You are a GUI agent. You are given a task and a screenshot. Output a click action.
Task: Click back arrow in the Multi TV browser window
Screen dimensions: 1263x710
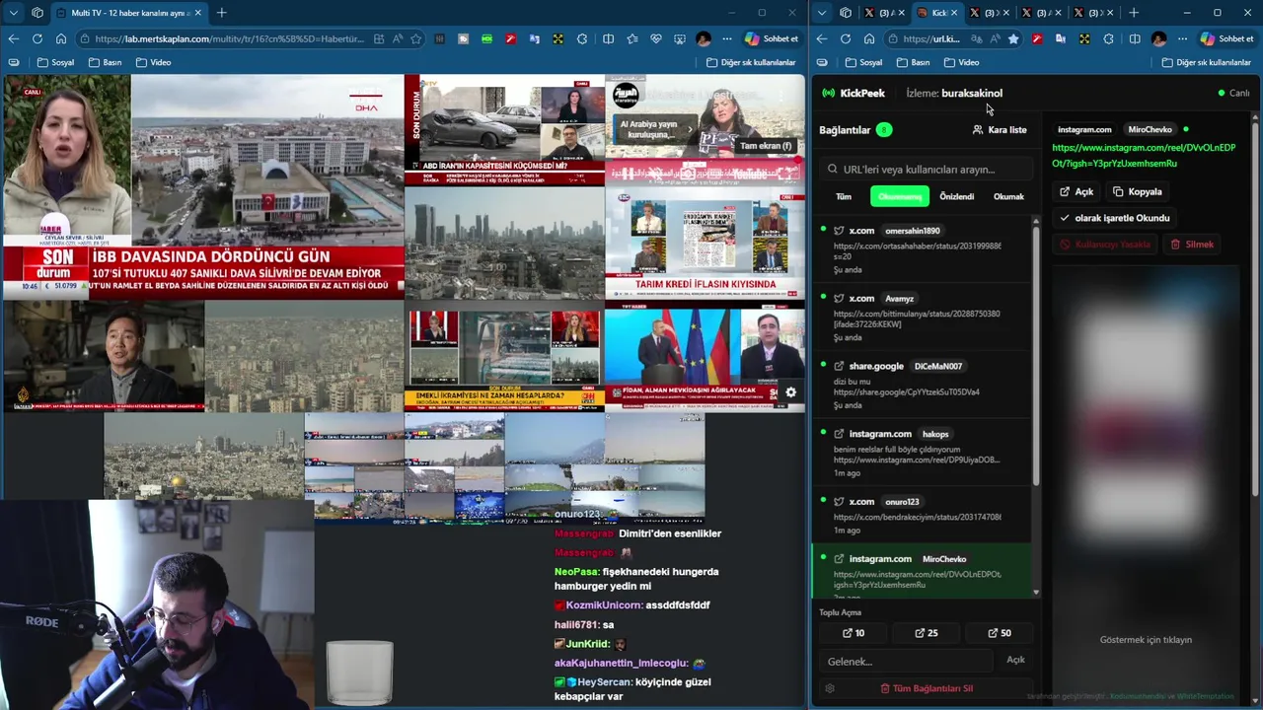click(x=13, y=38)
